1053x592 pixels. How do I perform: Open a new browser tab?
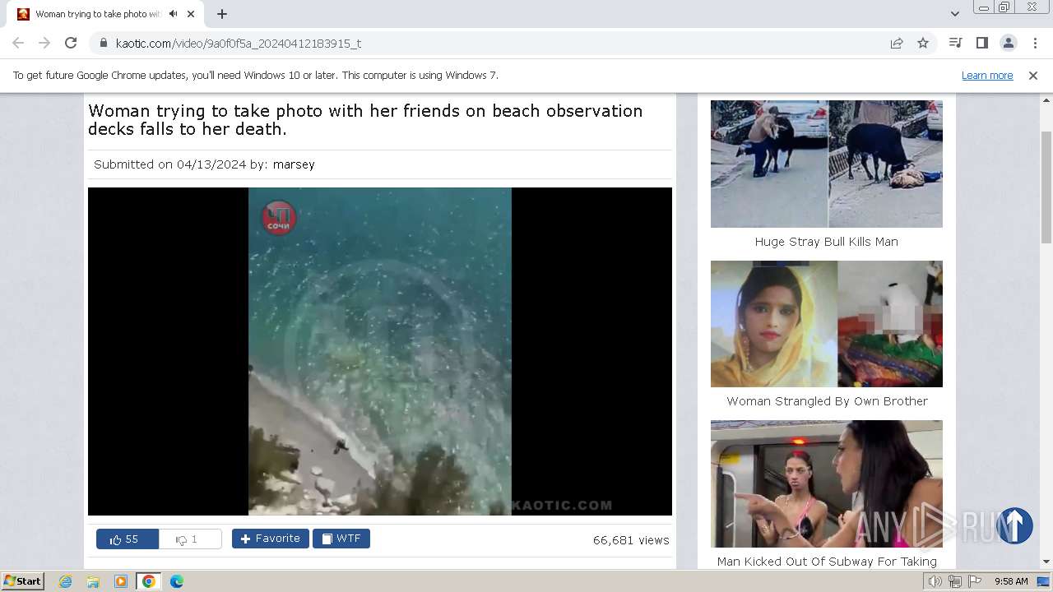click(x=222, y=14)
